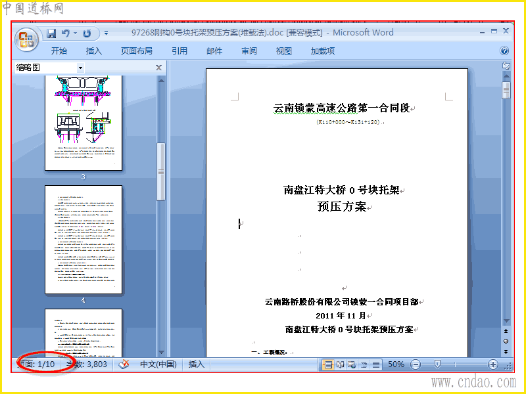Click the round Office button
Screen dimensions: 526x394
27,39
